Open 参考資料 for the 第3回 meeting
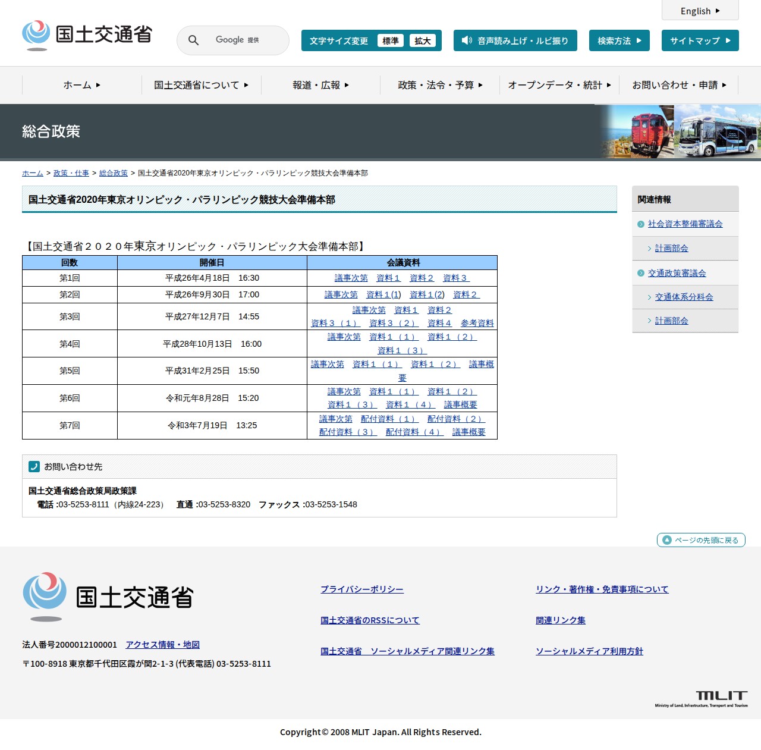Screen dimensions: 761x750 (477, 323)
